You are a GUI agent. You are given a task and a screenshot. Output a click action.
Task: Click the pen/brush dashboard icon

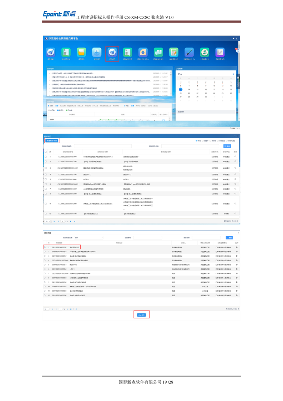(189, 52)
